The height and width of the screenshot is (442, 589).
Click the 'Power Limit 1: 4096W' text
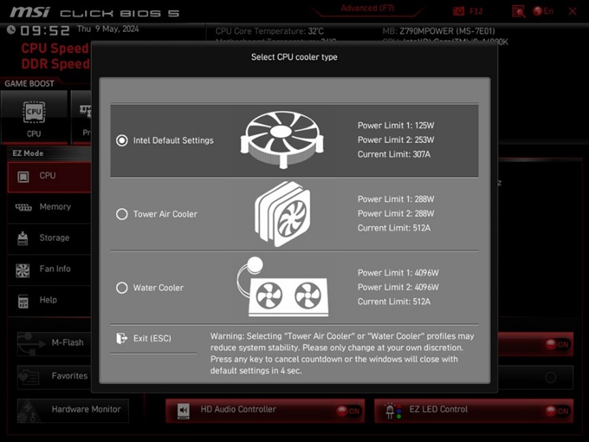[398, 273]
